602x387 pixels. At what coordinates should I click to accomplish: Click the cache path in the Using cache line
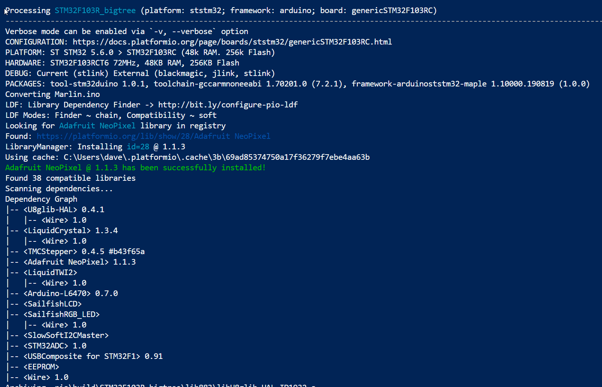216,157
